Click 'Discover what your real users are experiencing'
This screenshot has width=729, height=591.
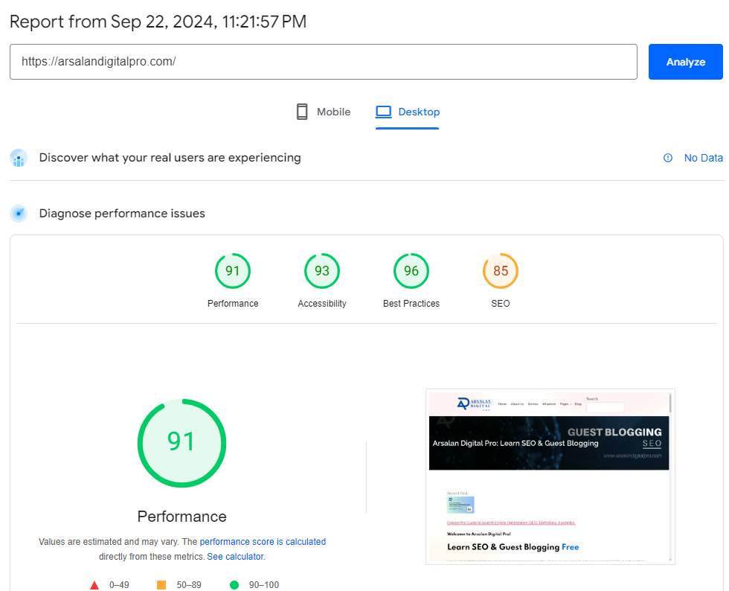[x=170, y=158]
